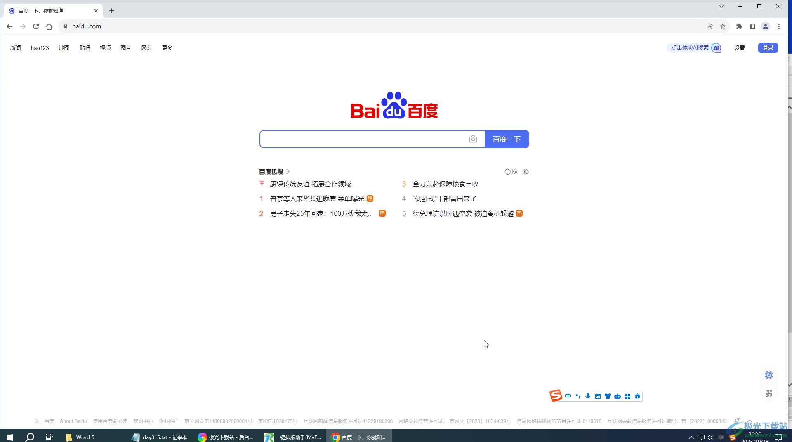Image resolution: width=792 pixels, height=442 pixels.
Task: Click the Sogou microphone voice input icon
Action: [x=588, y=396]
